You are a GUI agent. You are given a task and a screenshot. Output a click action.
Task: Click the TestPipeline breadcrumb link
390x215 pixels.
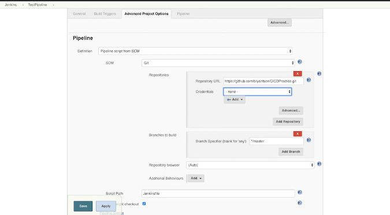[38, 5]
